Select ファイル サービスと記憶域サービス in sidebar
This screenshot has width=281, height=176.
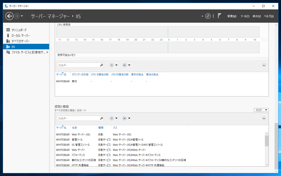[x=26, y=52]
